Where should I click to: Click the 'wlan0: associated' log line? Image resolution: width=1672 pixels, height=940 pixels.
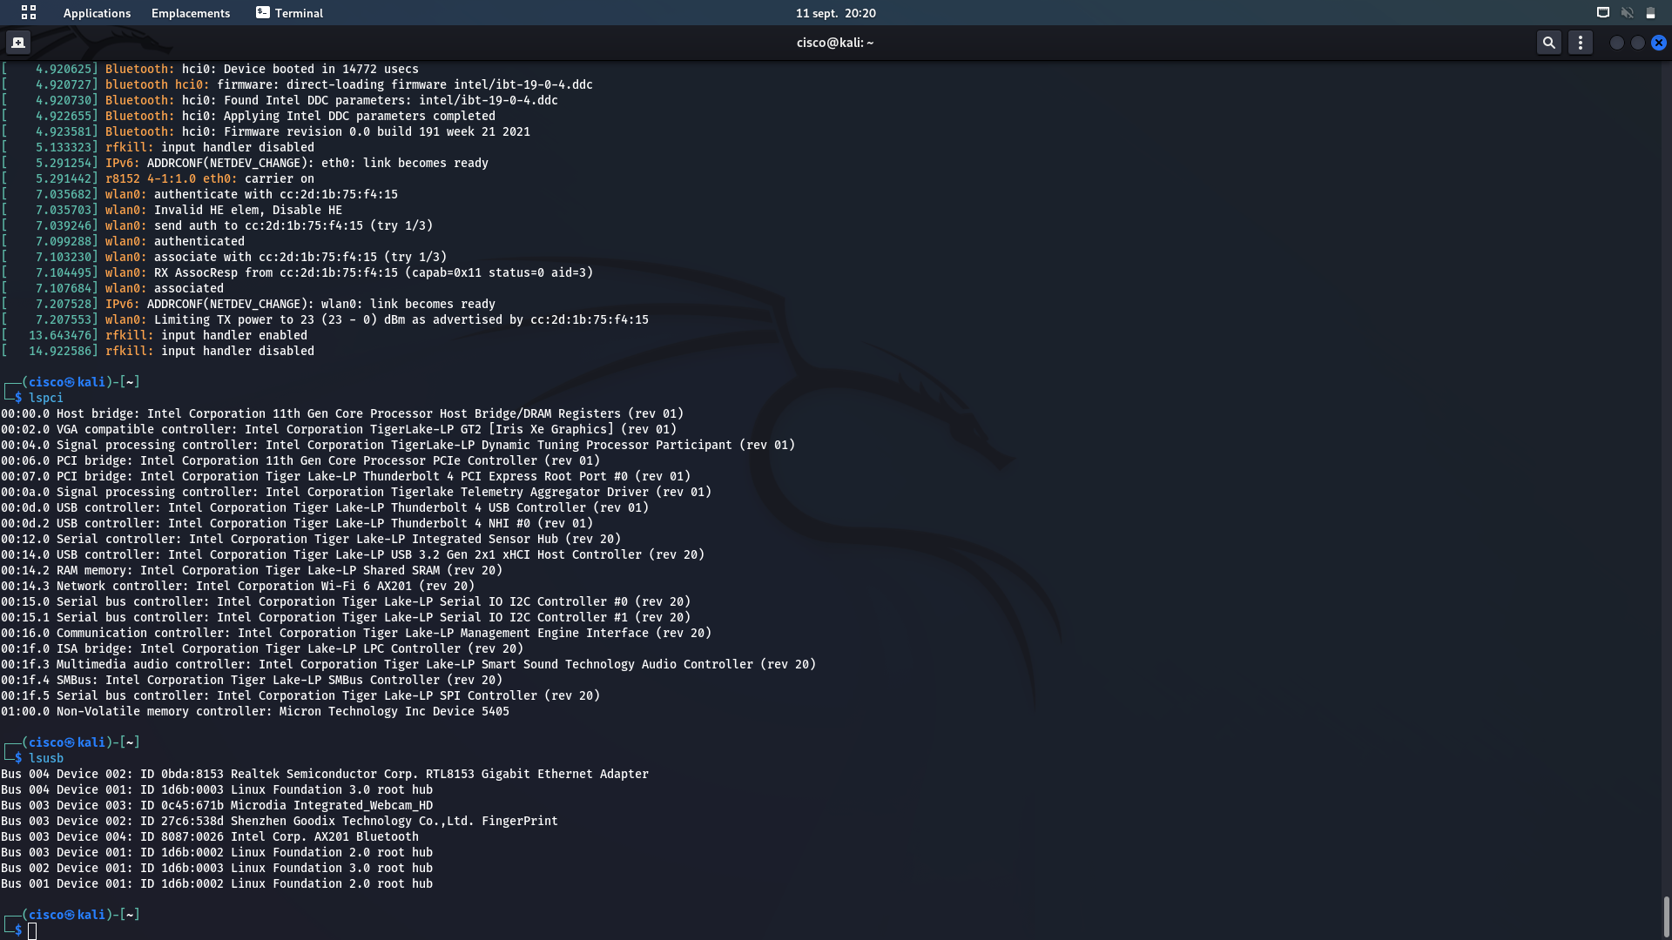point(112,288)
